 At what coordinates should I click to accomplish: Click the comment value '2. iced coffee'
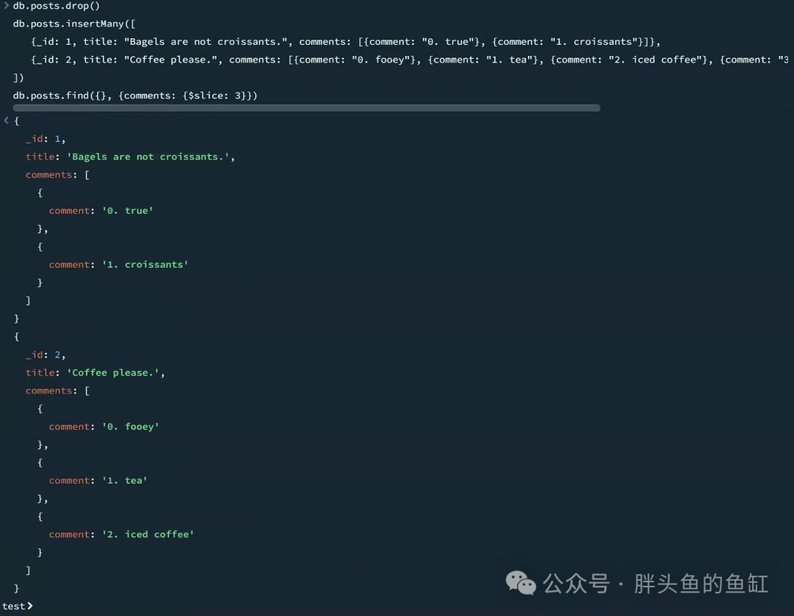149,534
